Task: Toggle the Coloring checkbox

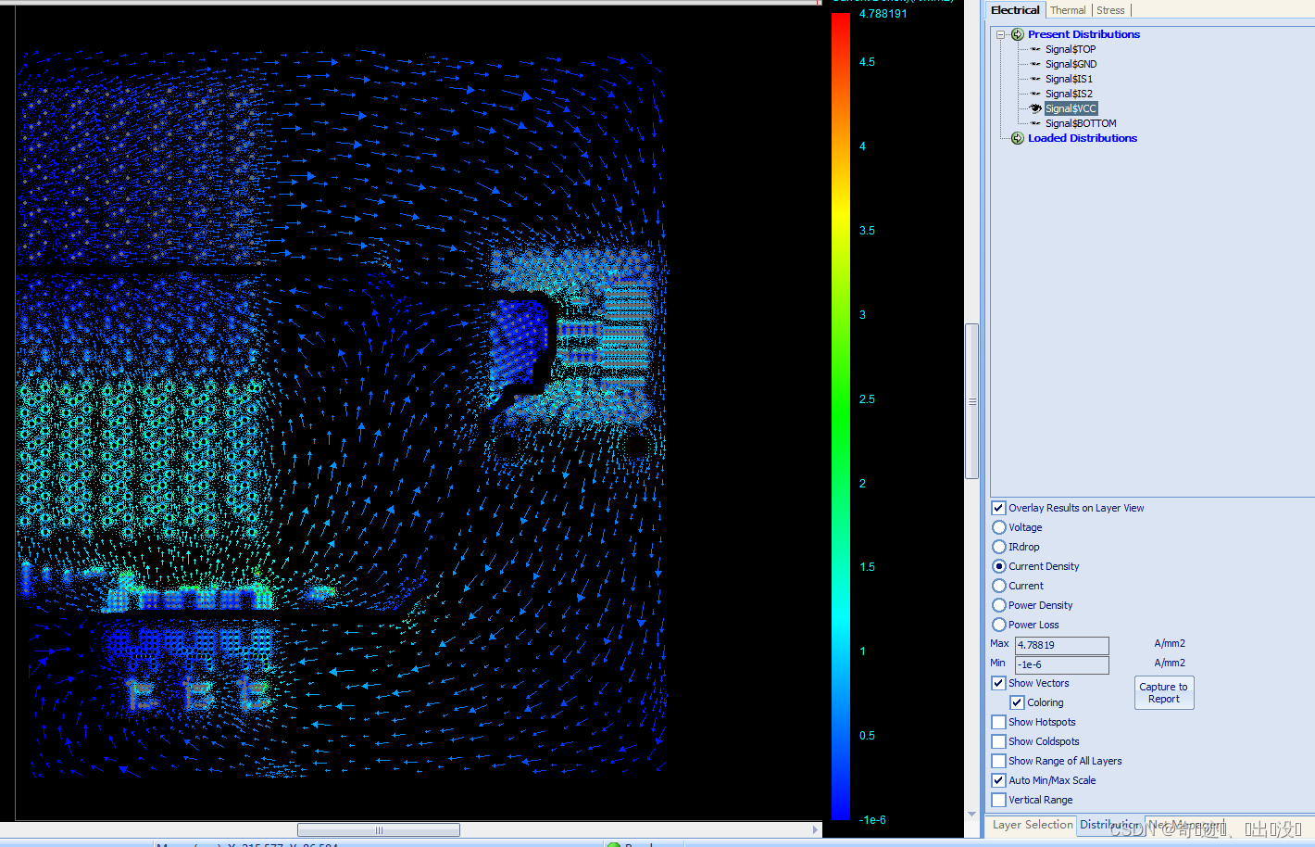Action: click(x=1017, y=702)
